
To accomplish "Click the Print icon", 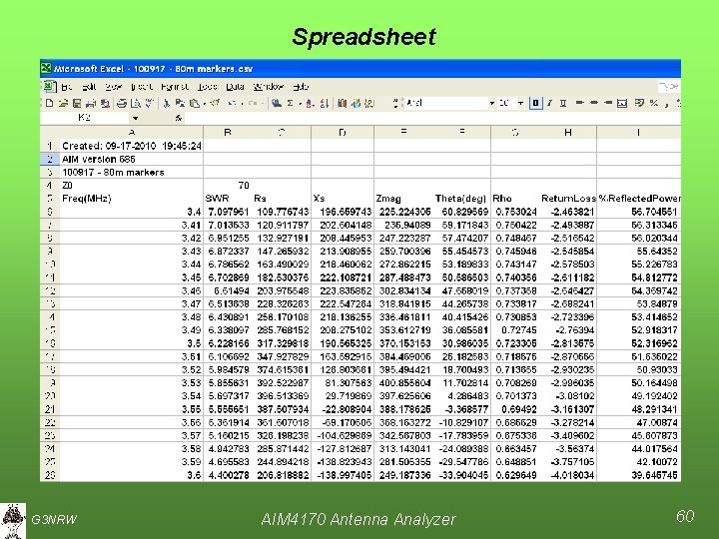I will (121, 104).
